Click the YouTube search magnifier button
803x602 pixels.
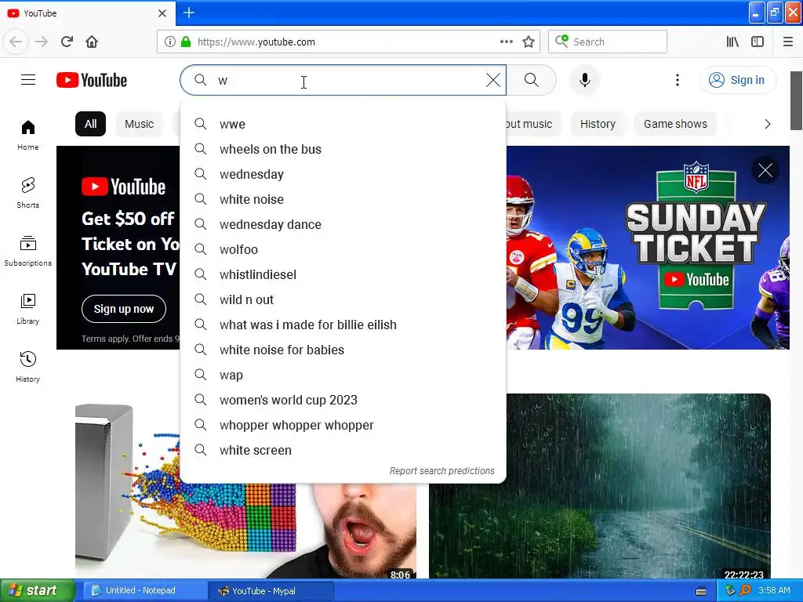click(531, 80)
